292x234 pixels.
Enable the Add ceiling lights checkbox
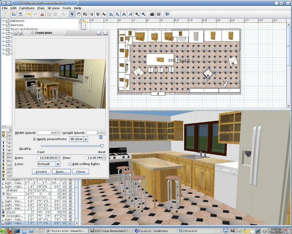tap(70, 164)
